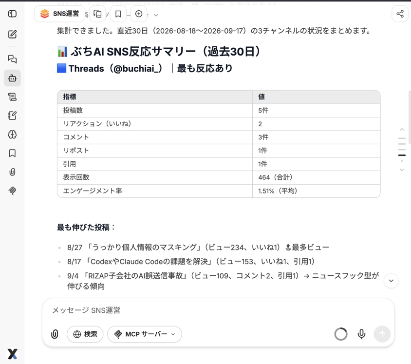The width and height of the screenshot is (411, 364).
Task: Select the topmost gray message marker
Action: [402, 138]
